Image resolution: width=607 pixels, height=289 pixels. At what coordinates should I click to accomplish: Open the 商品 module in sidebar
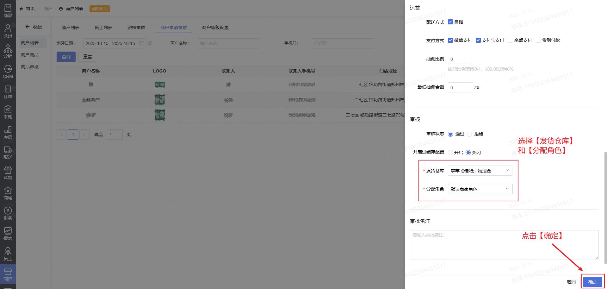click(x=8, y=11)
